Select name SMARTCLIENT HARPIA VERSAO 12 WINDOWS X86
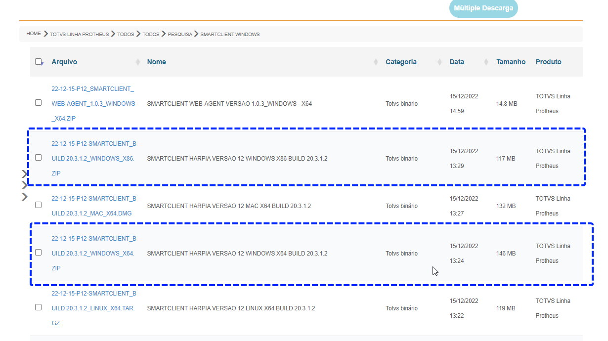This screenshot has width=608, height=341. point(237,159)
